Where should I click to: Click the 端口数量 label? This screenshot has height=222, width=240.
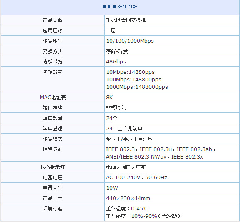click(x=52, y=118)
